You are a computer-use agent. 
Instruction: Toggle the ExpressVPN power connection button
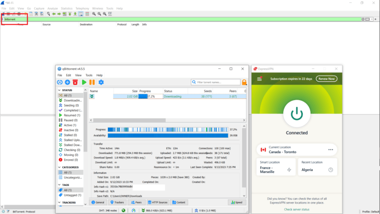pyautogui.click(x=297, y=113)
